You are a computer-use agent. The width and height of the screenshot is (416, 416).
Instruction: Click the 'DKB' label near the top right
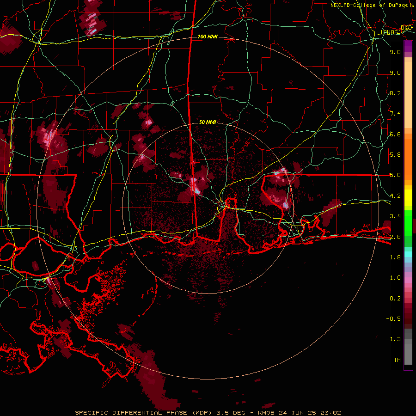[x=406, y=28]
